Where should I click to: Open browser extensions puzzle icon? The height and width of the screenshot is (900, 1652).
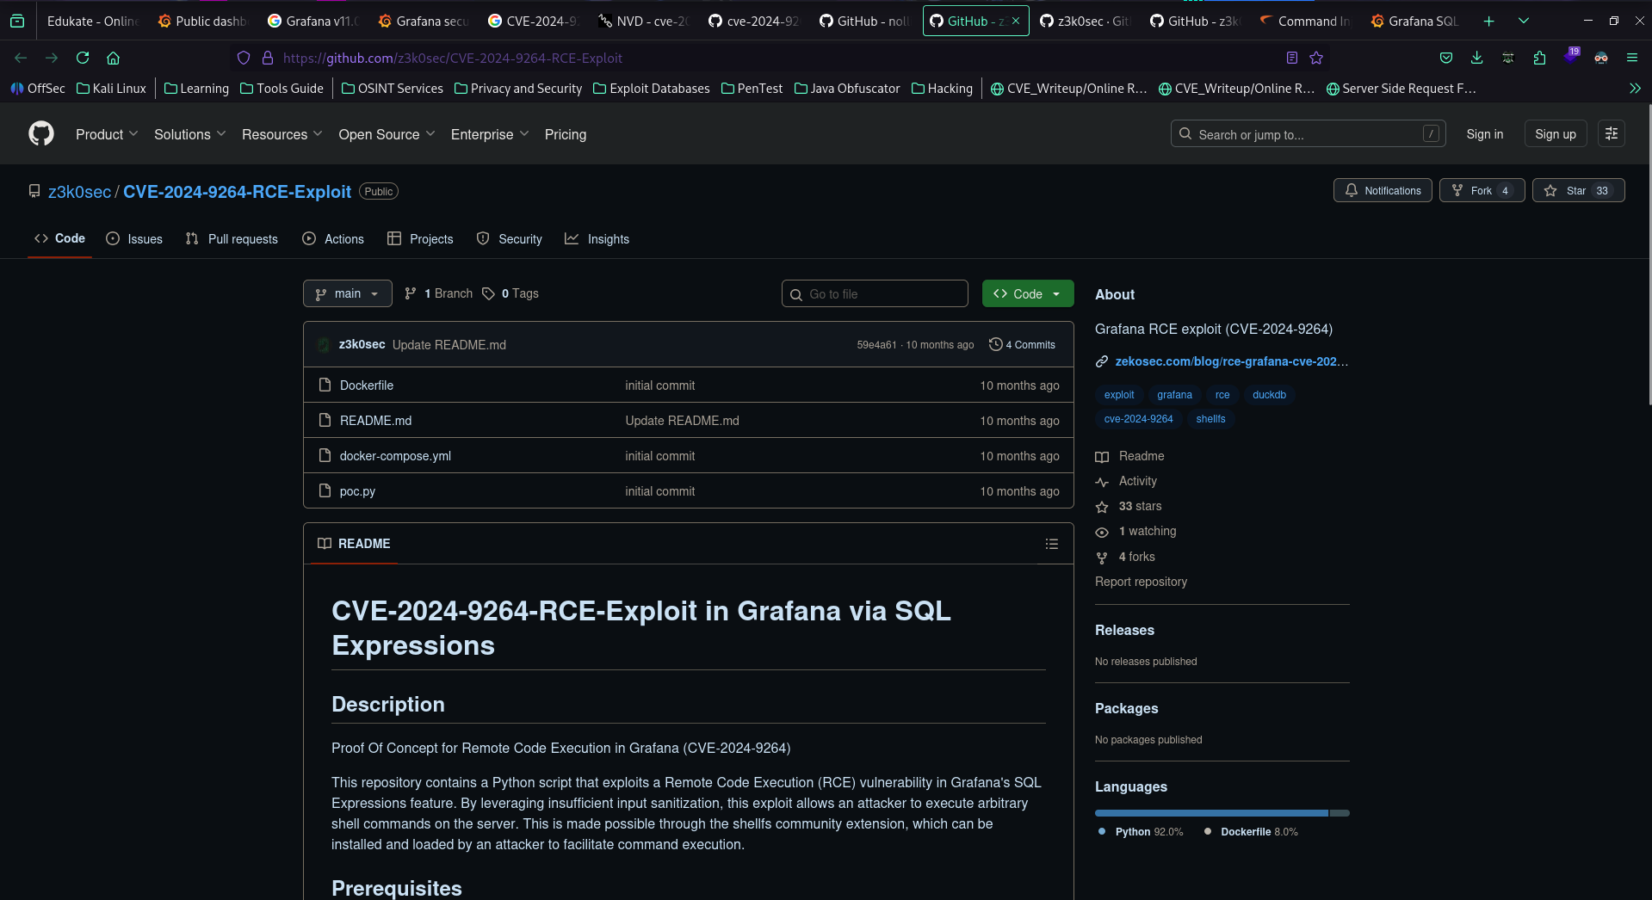pos(1539,58)
